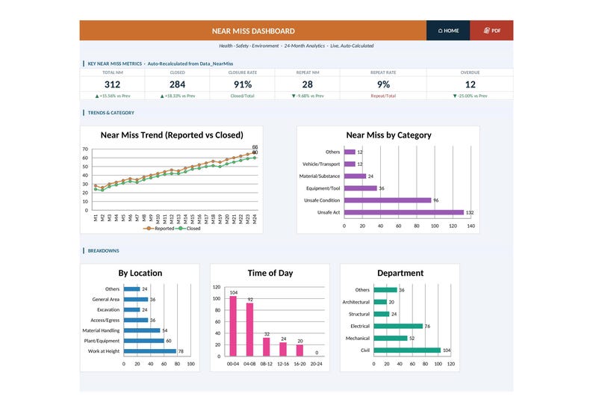593x420 pixels.
Task: Click the Plant/Equipment bar
Action: click(x=143, y=341)
